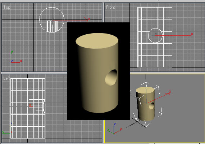Select the small box wireframe in Top viewport
Image resolution: width=205 pixels, height=144 pixels.
coord(52,26)
